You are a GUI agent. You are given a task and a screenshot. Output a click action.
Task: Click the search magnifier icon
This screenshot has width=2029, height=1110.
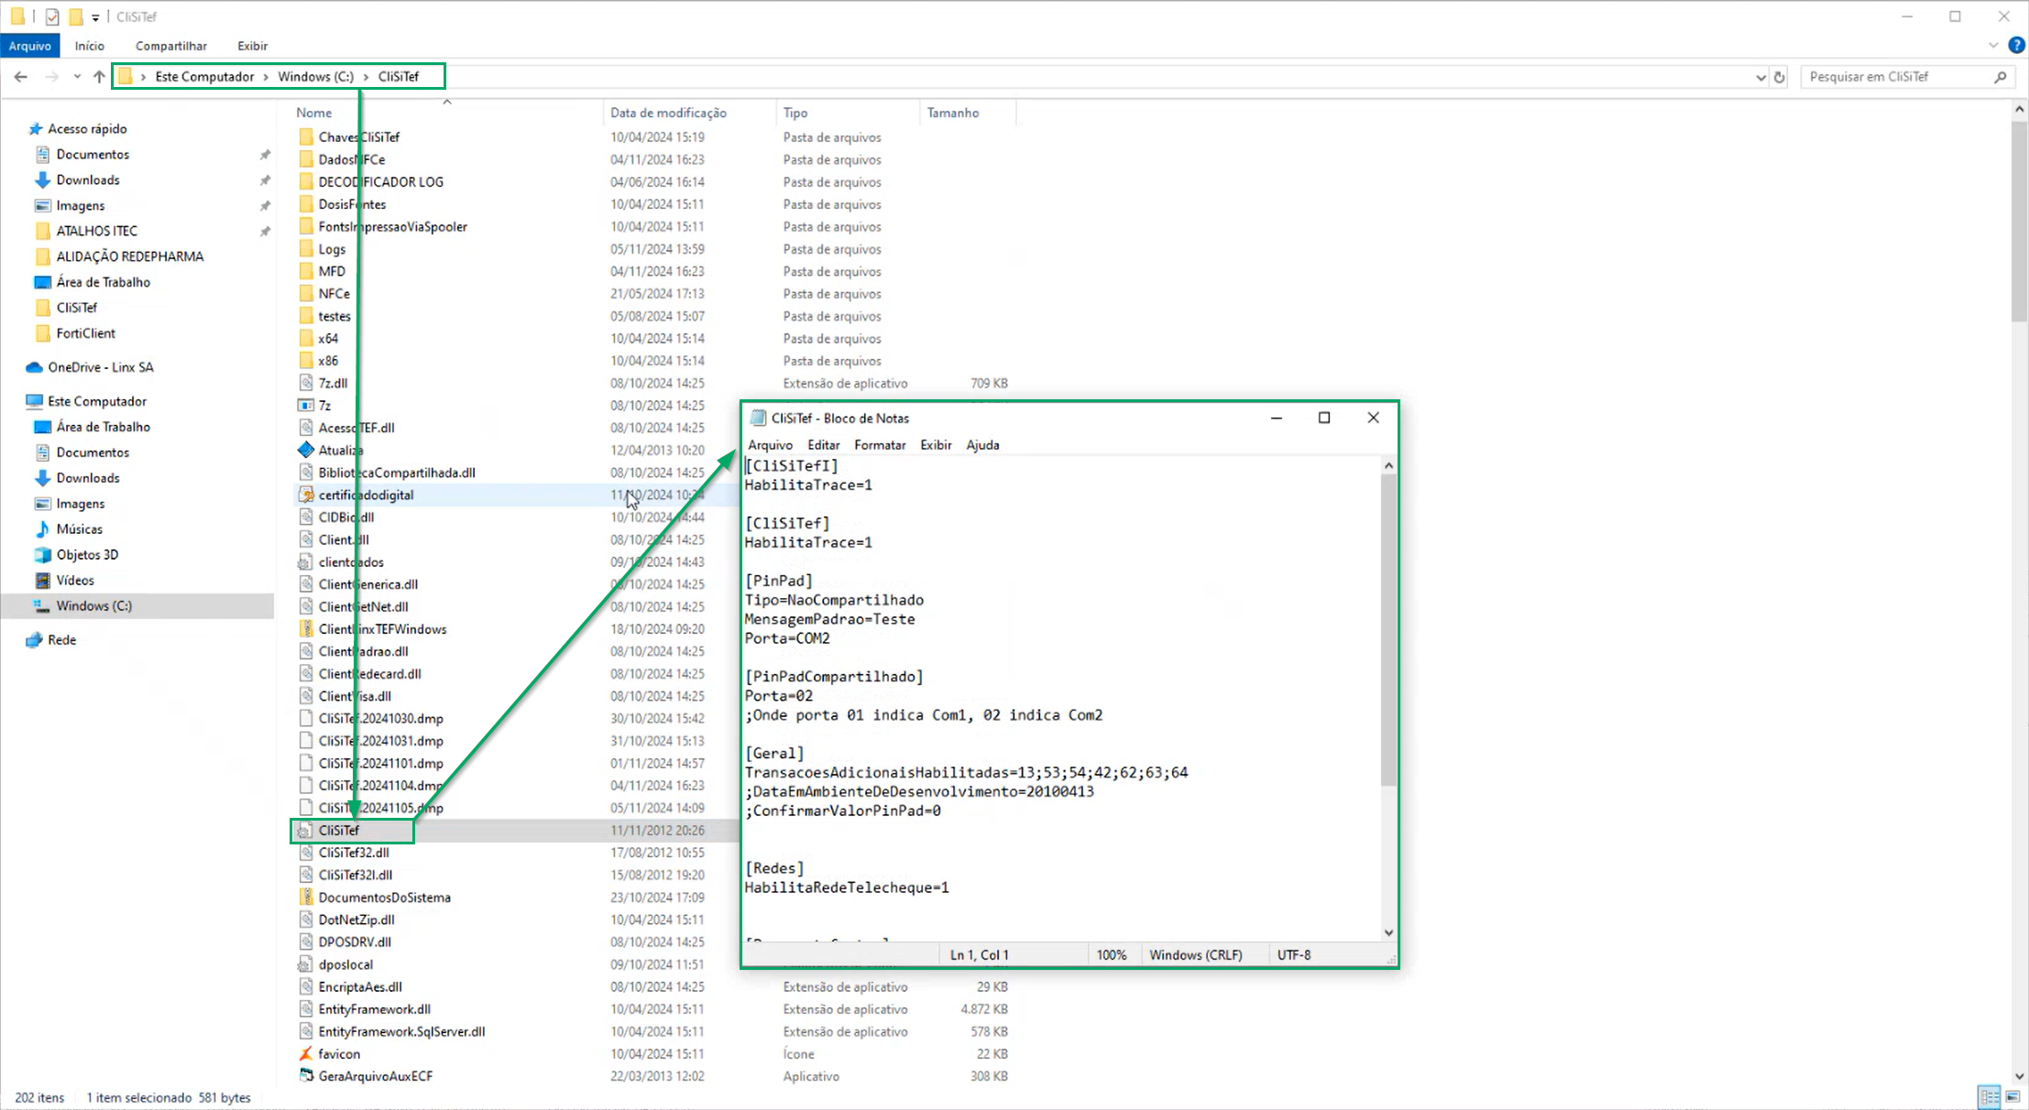[2001, 77]
